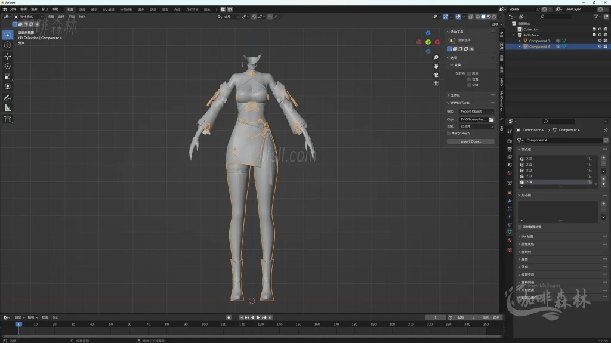
Task: Open the Output properties tab
Action: [x=510, y=149]
